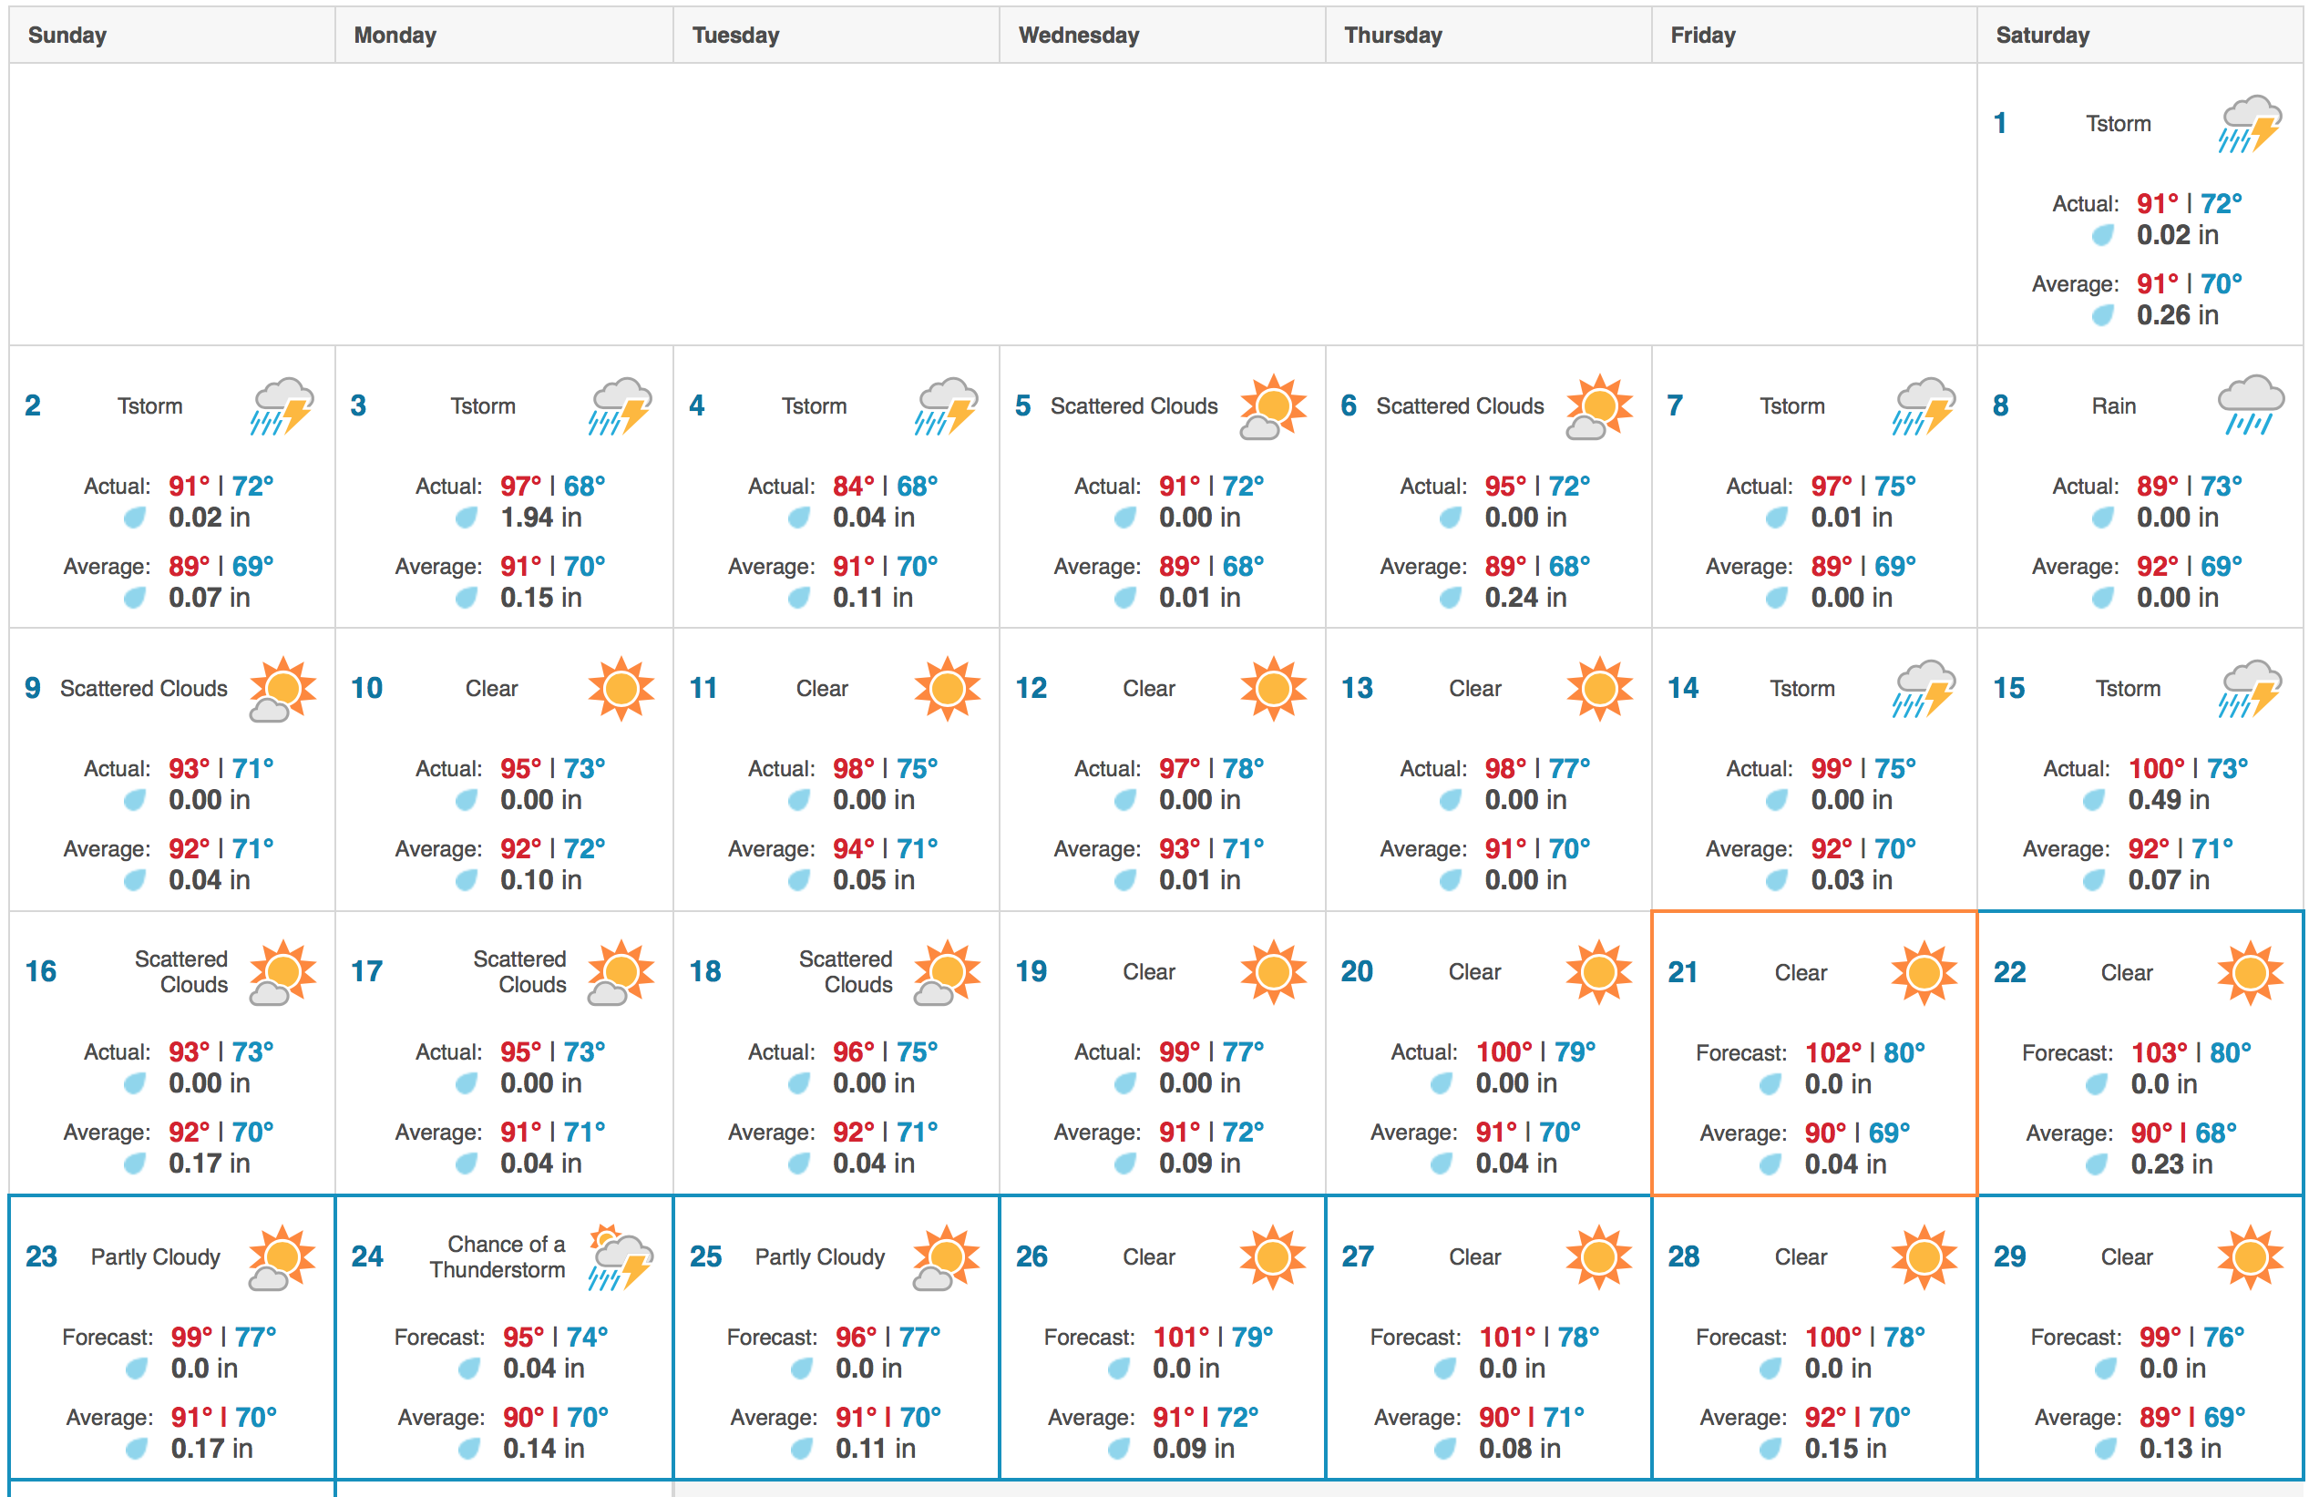Select the Saturday column header
Screen dimensions: 2309x1497
tap(2042, 36)
